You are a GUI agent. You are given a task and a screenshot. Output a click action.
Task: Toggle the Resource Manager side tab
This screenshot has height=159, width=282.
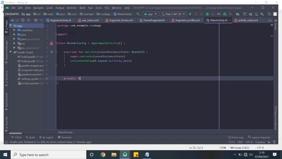[7, 52]
